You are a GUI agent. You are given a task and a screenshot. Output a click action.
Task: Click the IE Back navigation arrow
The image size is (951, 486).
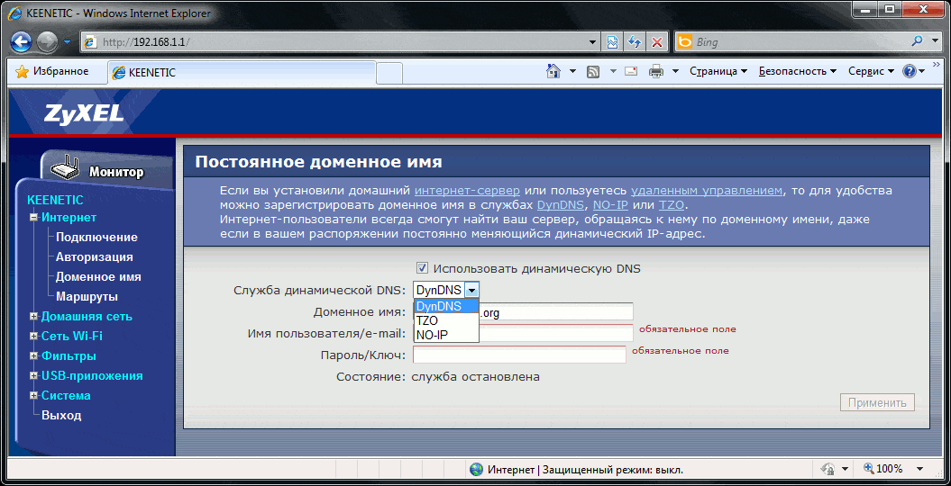click(22, 42)
